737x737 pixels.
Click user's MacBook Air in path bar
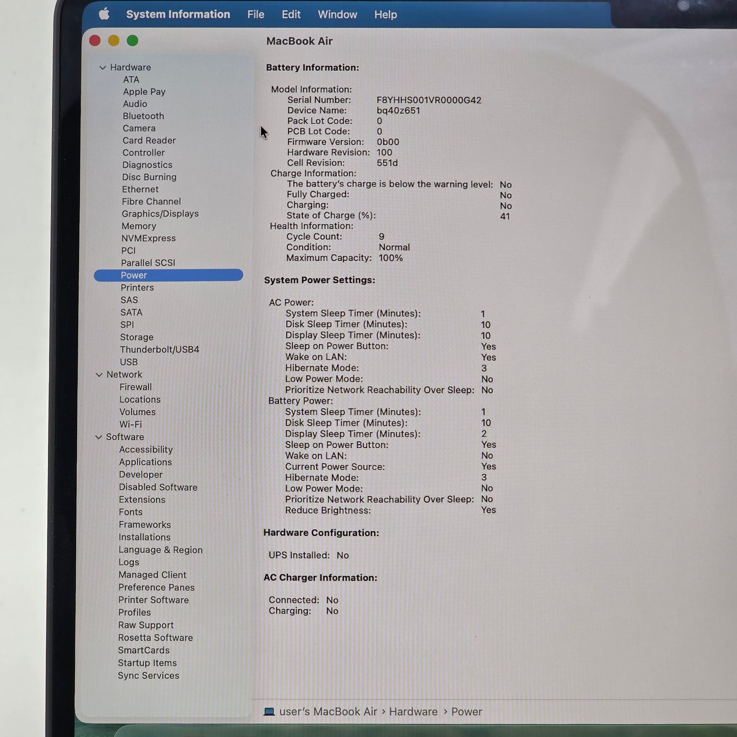point(328,712)
